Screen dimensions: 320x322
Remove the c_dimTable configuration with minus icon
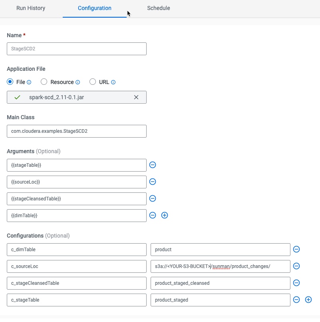point(296,249)
